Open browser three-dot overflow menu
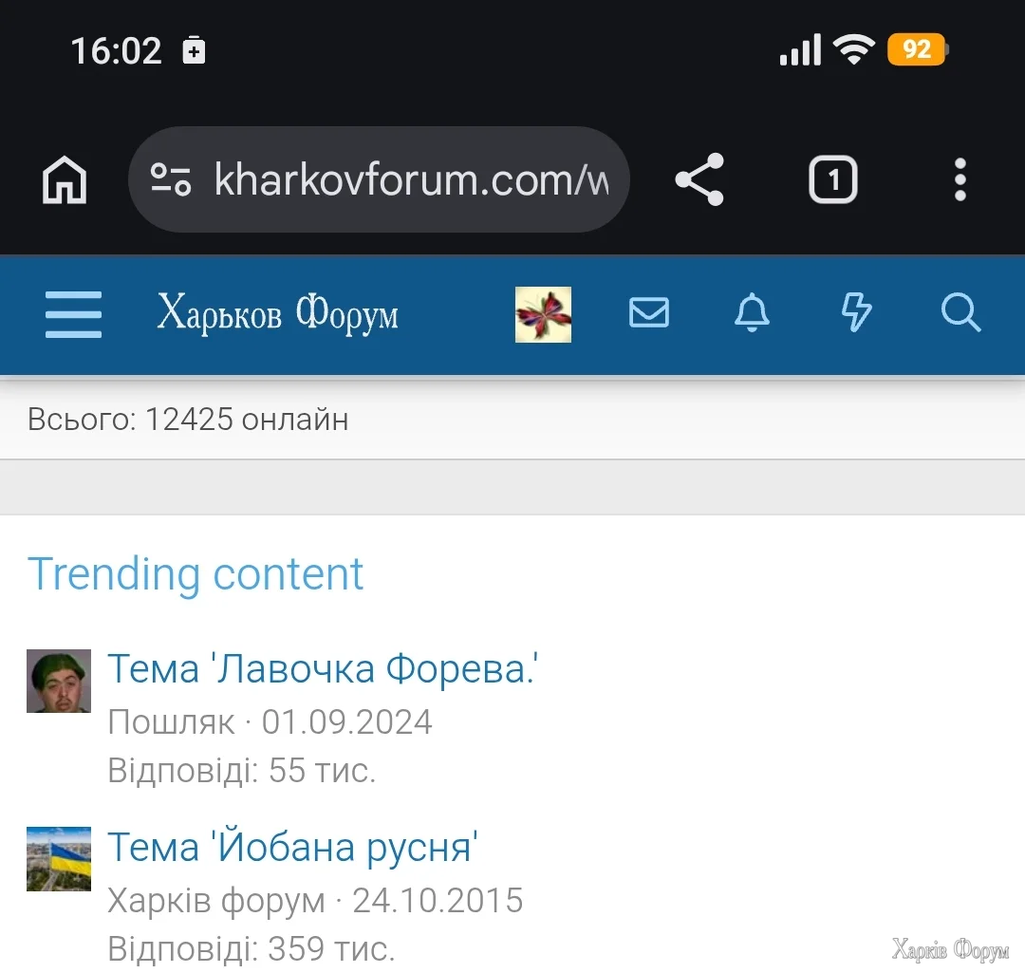Image resolution: width=1025 pixels, height=973 pixels. pyautogui.click(x=960, y=179)
